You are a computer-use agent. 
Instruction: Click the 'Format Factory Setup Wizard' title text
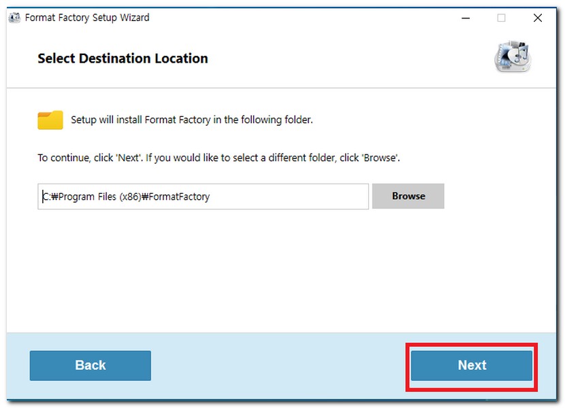pyautogui.click(x=87, y=18)
